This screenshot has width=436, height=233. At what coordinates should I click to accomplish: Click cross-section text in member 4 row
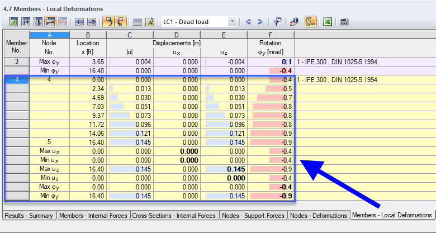[337, 80]
